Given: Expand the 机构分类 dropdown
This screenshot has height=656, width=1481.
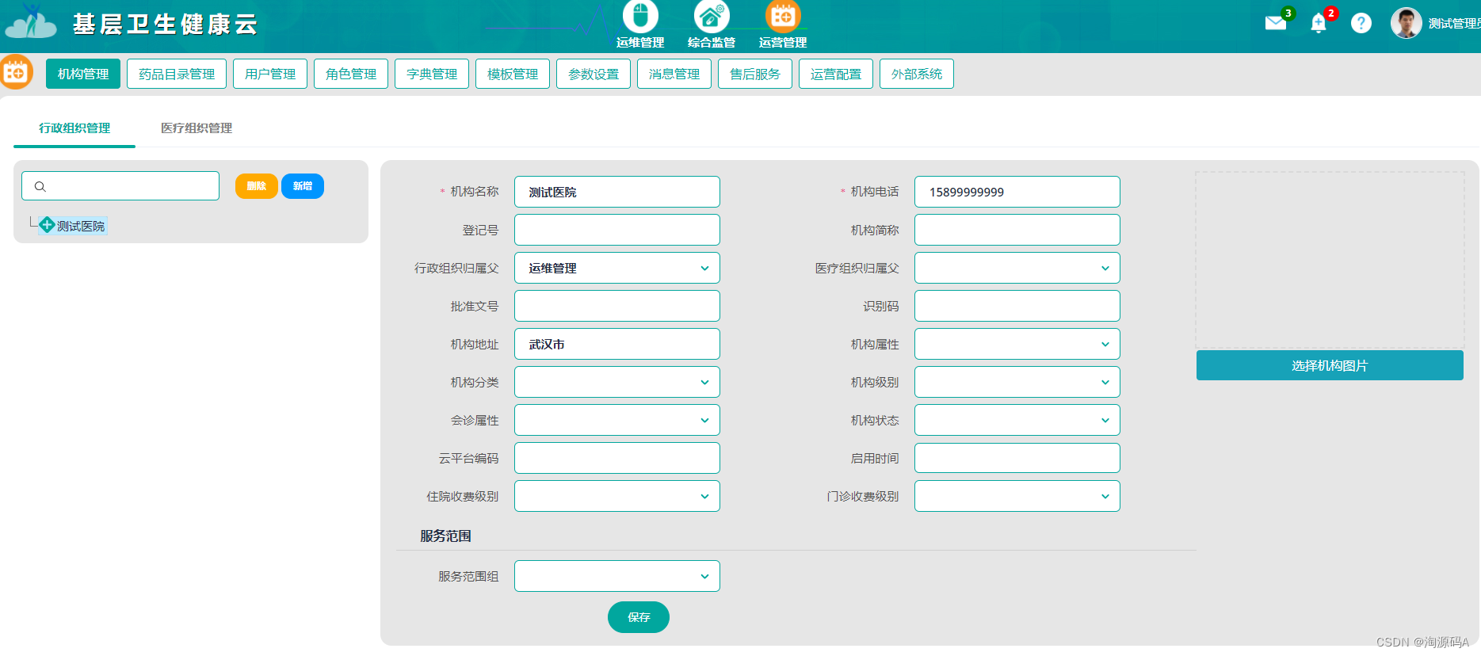Looking at the screenshot, I should pyautogui.click(x=617, y=382).
